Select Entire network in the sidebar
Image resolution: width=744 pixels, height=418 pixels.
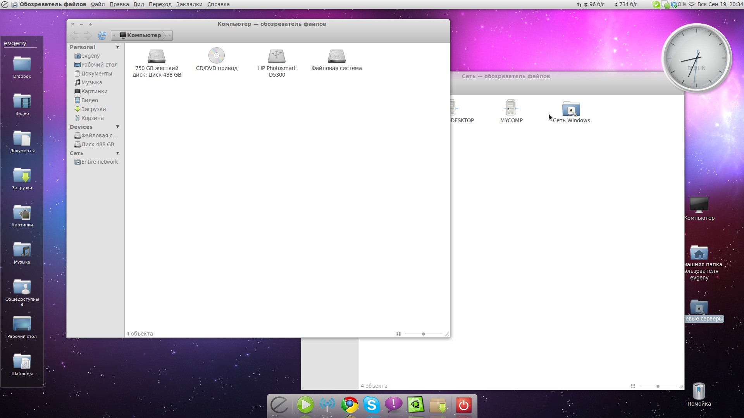96,162
